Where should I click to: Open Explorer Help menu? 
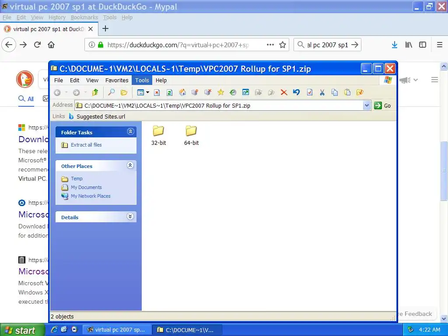[161, 80]
